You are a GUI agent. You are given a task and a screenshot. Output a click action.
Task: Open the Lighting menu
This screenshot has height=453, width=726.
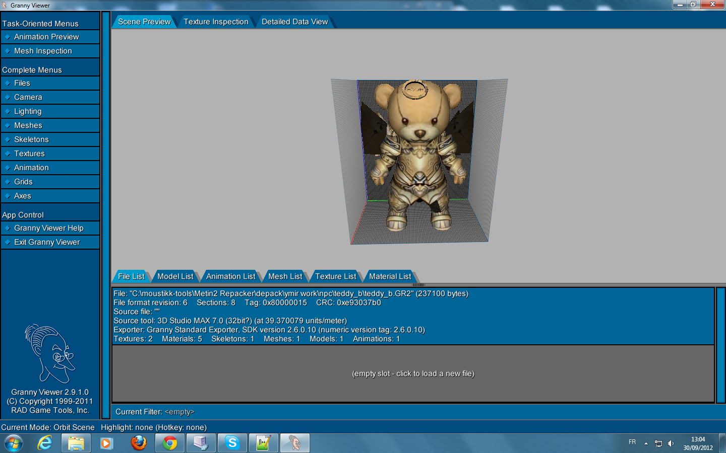[50, 111]
